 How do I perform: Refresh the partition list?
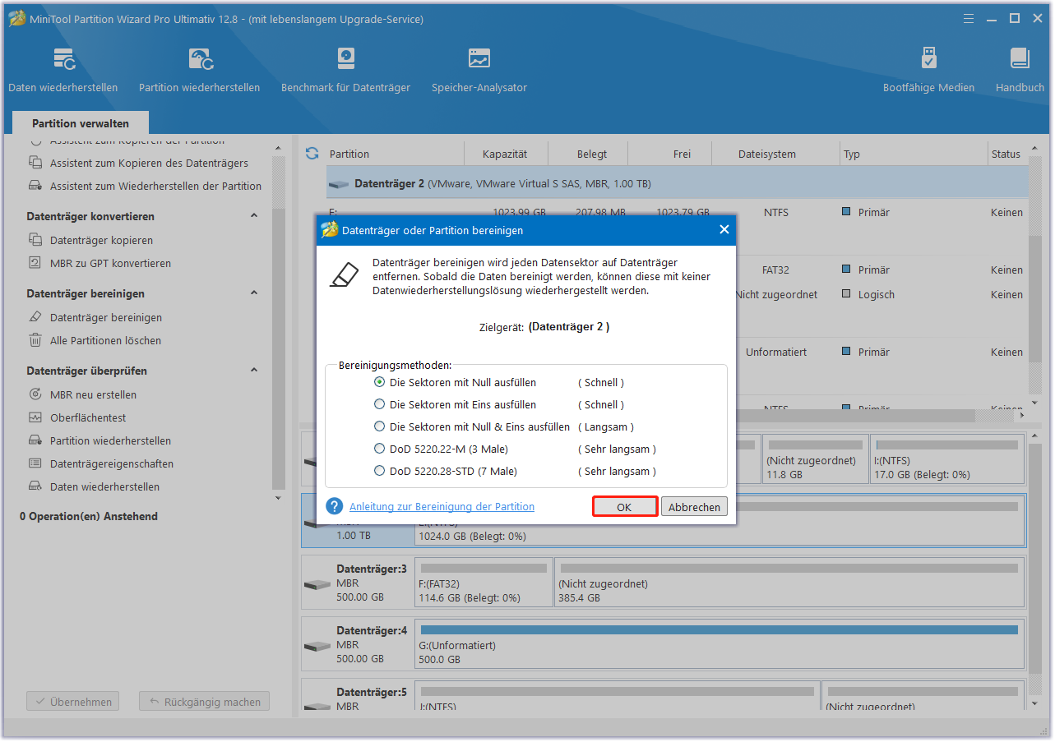point(312,154)
